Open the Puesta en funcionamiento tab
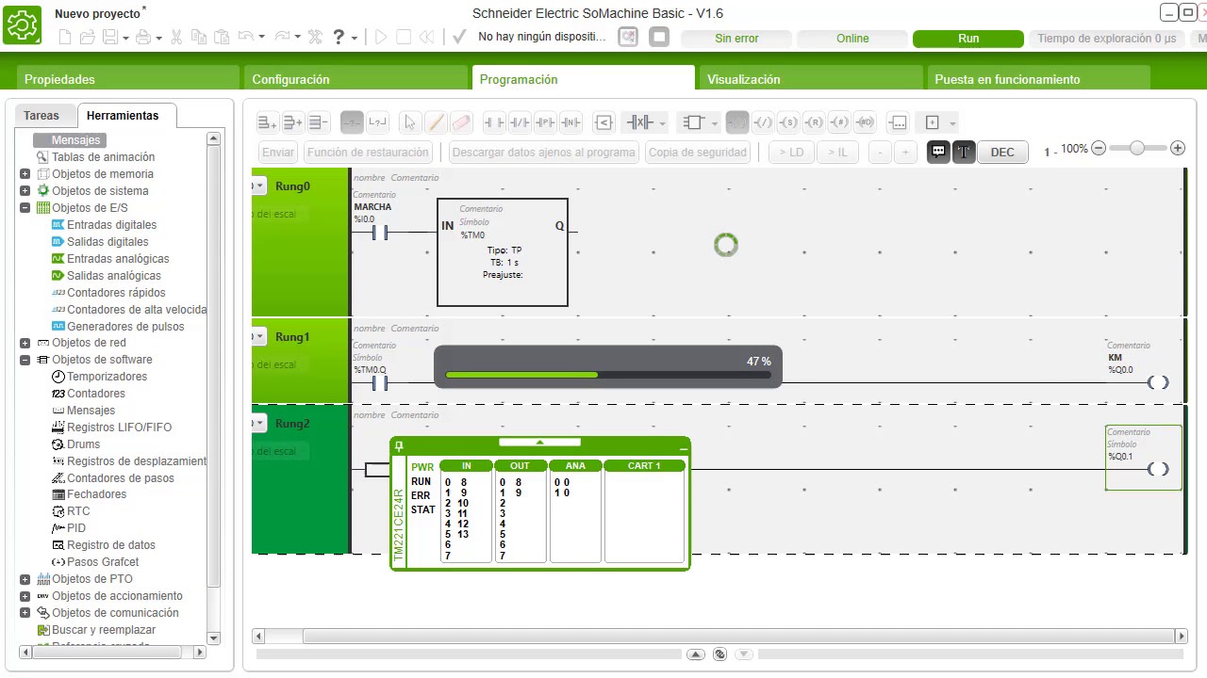The image size is (1207, 678). click(x=1038, y=79)
